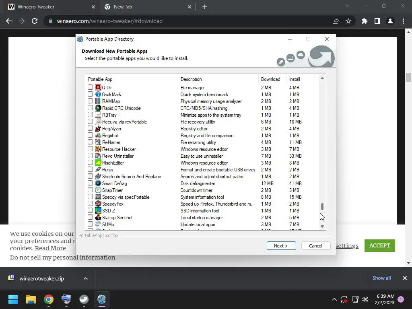
Task: Check the Regshot checkbox
Action: pyautogui.click(x=91, y=135)
